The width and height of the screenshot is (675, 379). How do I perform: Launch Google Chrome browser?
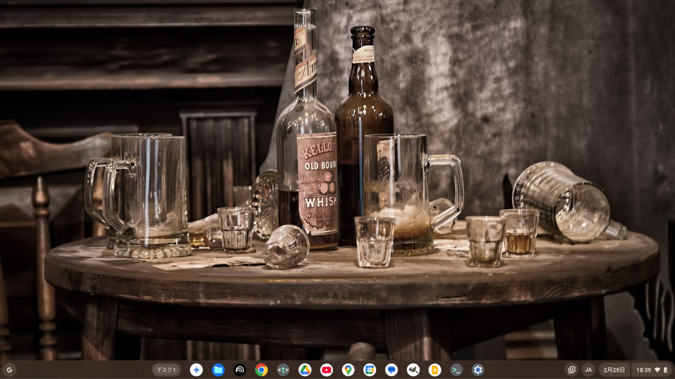[261, 370]
